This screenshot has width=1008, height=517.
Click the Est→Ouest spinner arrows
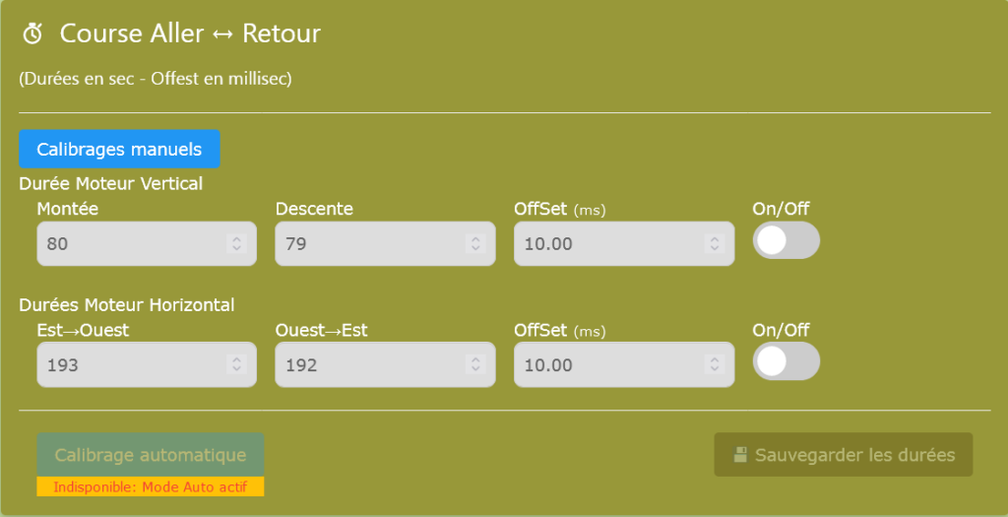pyautogui.click(x=235, y=364)
